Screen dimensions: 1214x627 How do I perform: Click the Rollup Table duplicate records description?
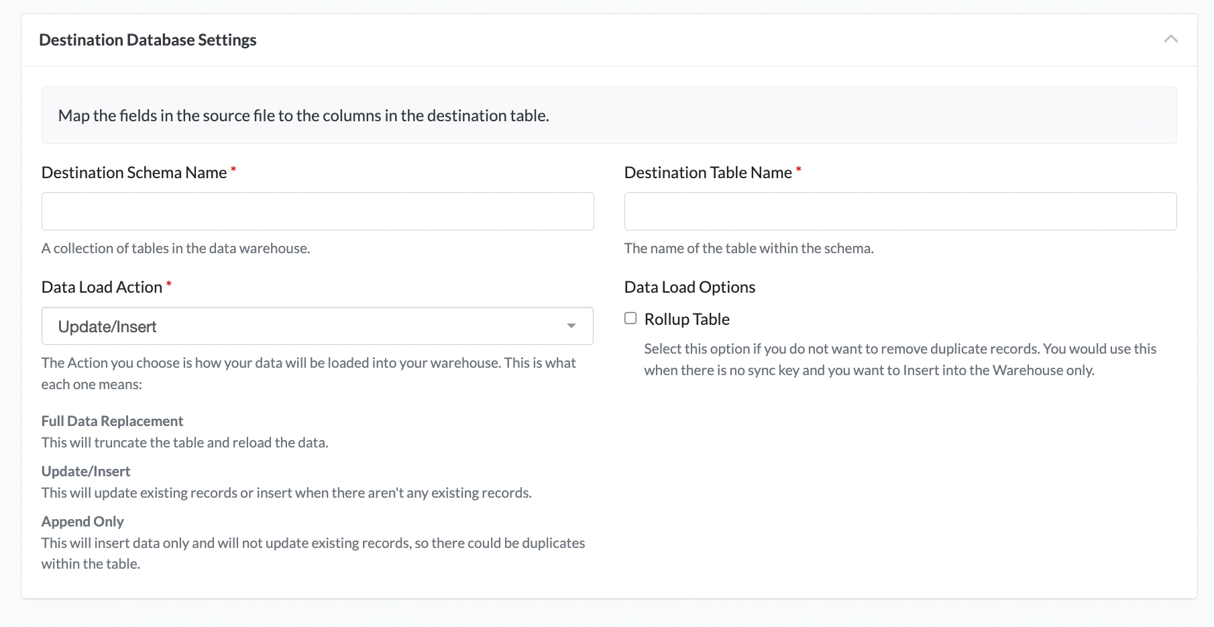(x=899, y=360)
